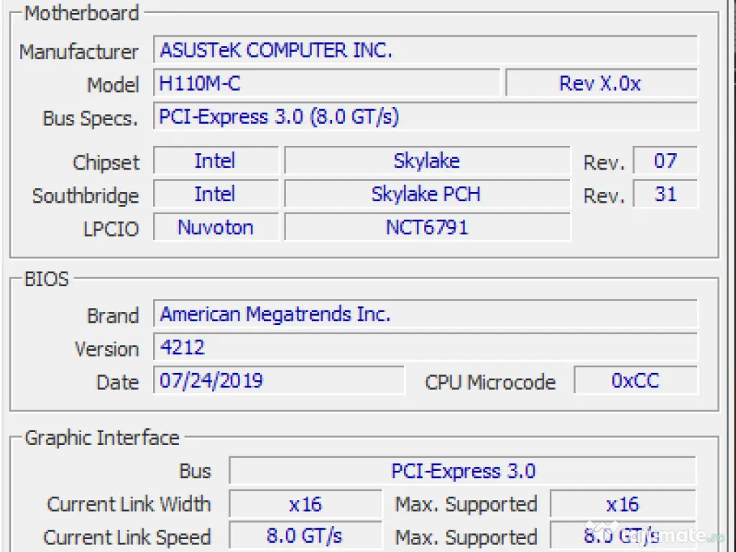The height and width of the screenshot is (552, 736).
Task: Select the Current Link Speed 8.0 GT/s field
Action: point(305,536)
